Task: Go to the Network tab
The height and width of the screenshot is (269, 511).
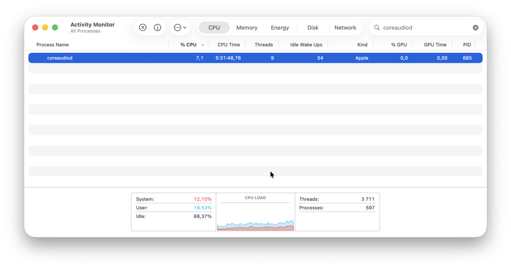Action: point(345,28)
